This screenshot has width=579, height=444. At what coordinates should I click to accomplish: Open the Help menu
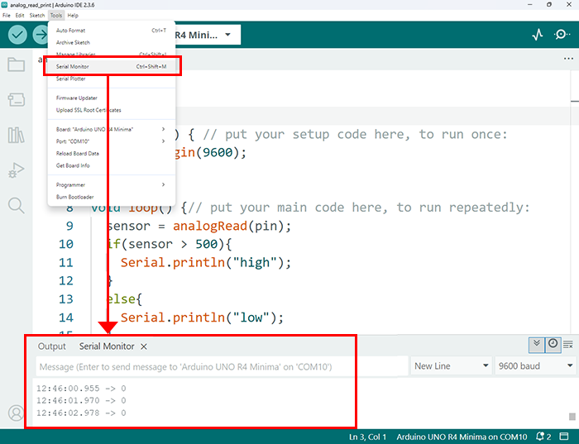coord(73,16)
